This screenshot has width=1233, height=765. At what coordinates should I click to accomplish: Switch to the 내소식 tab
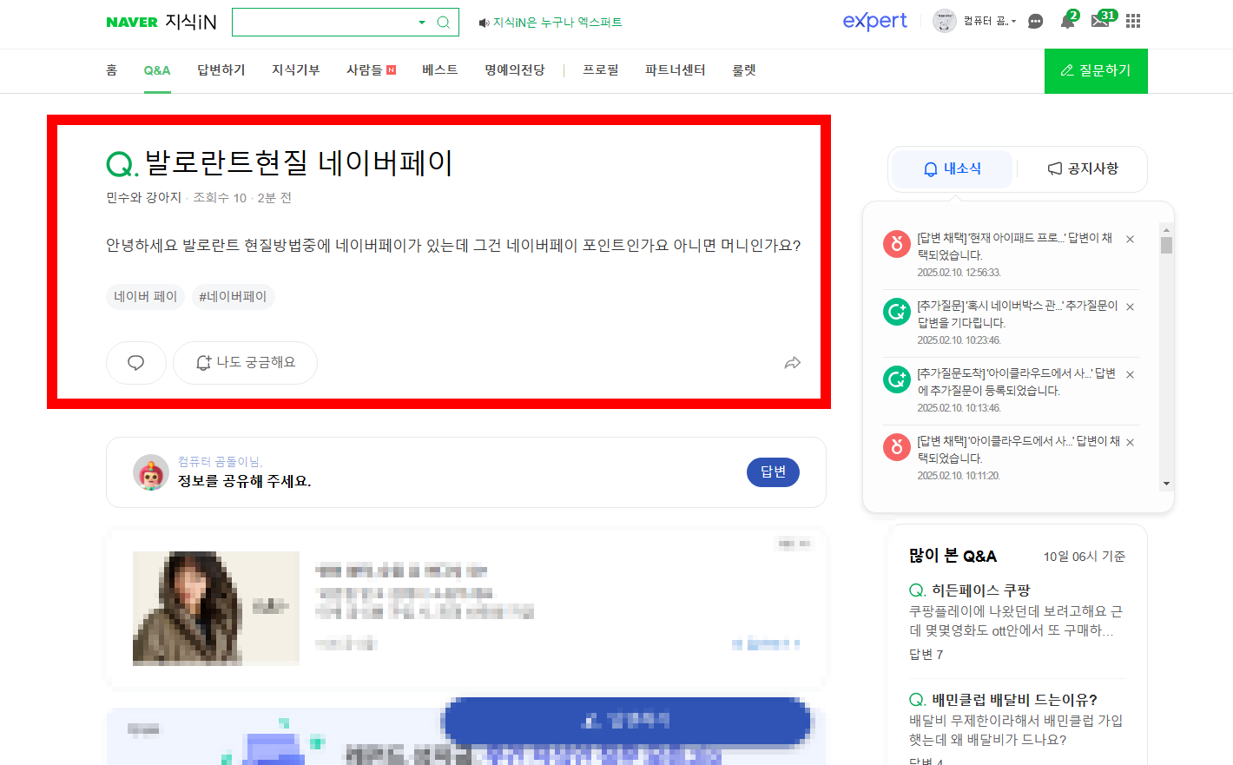coord(953,168)
